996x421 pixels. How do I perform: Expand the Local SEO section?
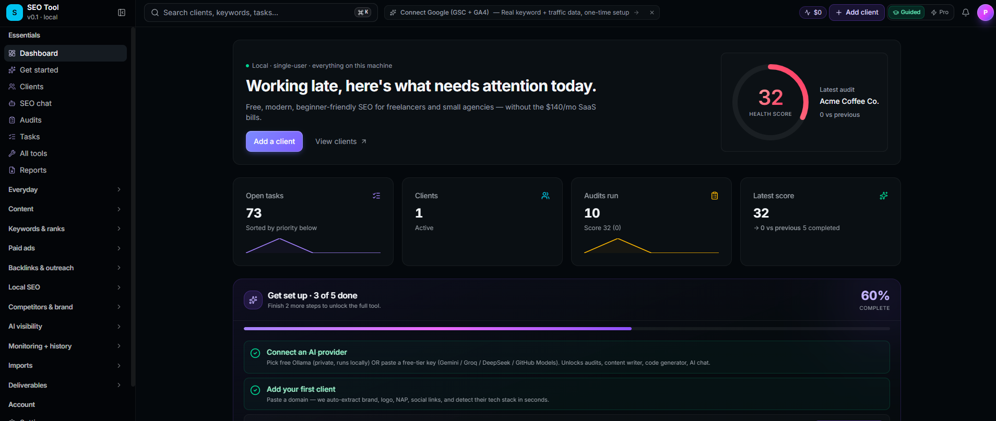coord(65,287)
